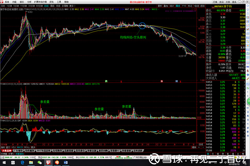Click the Tongdaxin logo in title bar
Image resolution: width=250 pixels, height=166 pixels.
(2, 2)
